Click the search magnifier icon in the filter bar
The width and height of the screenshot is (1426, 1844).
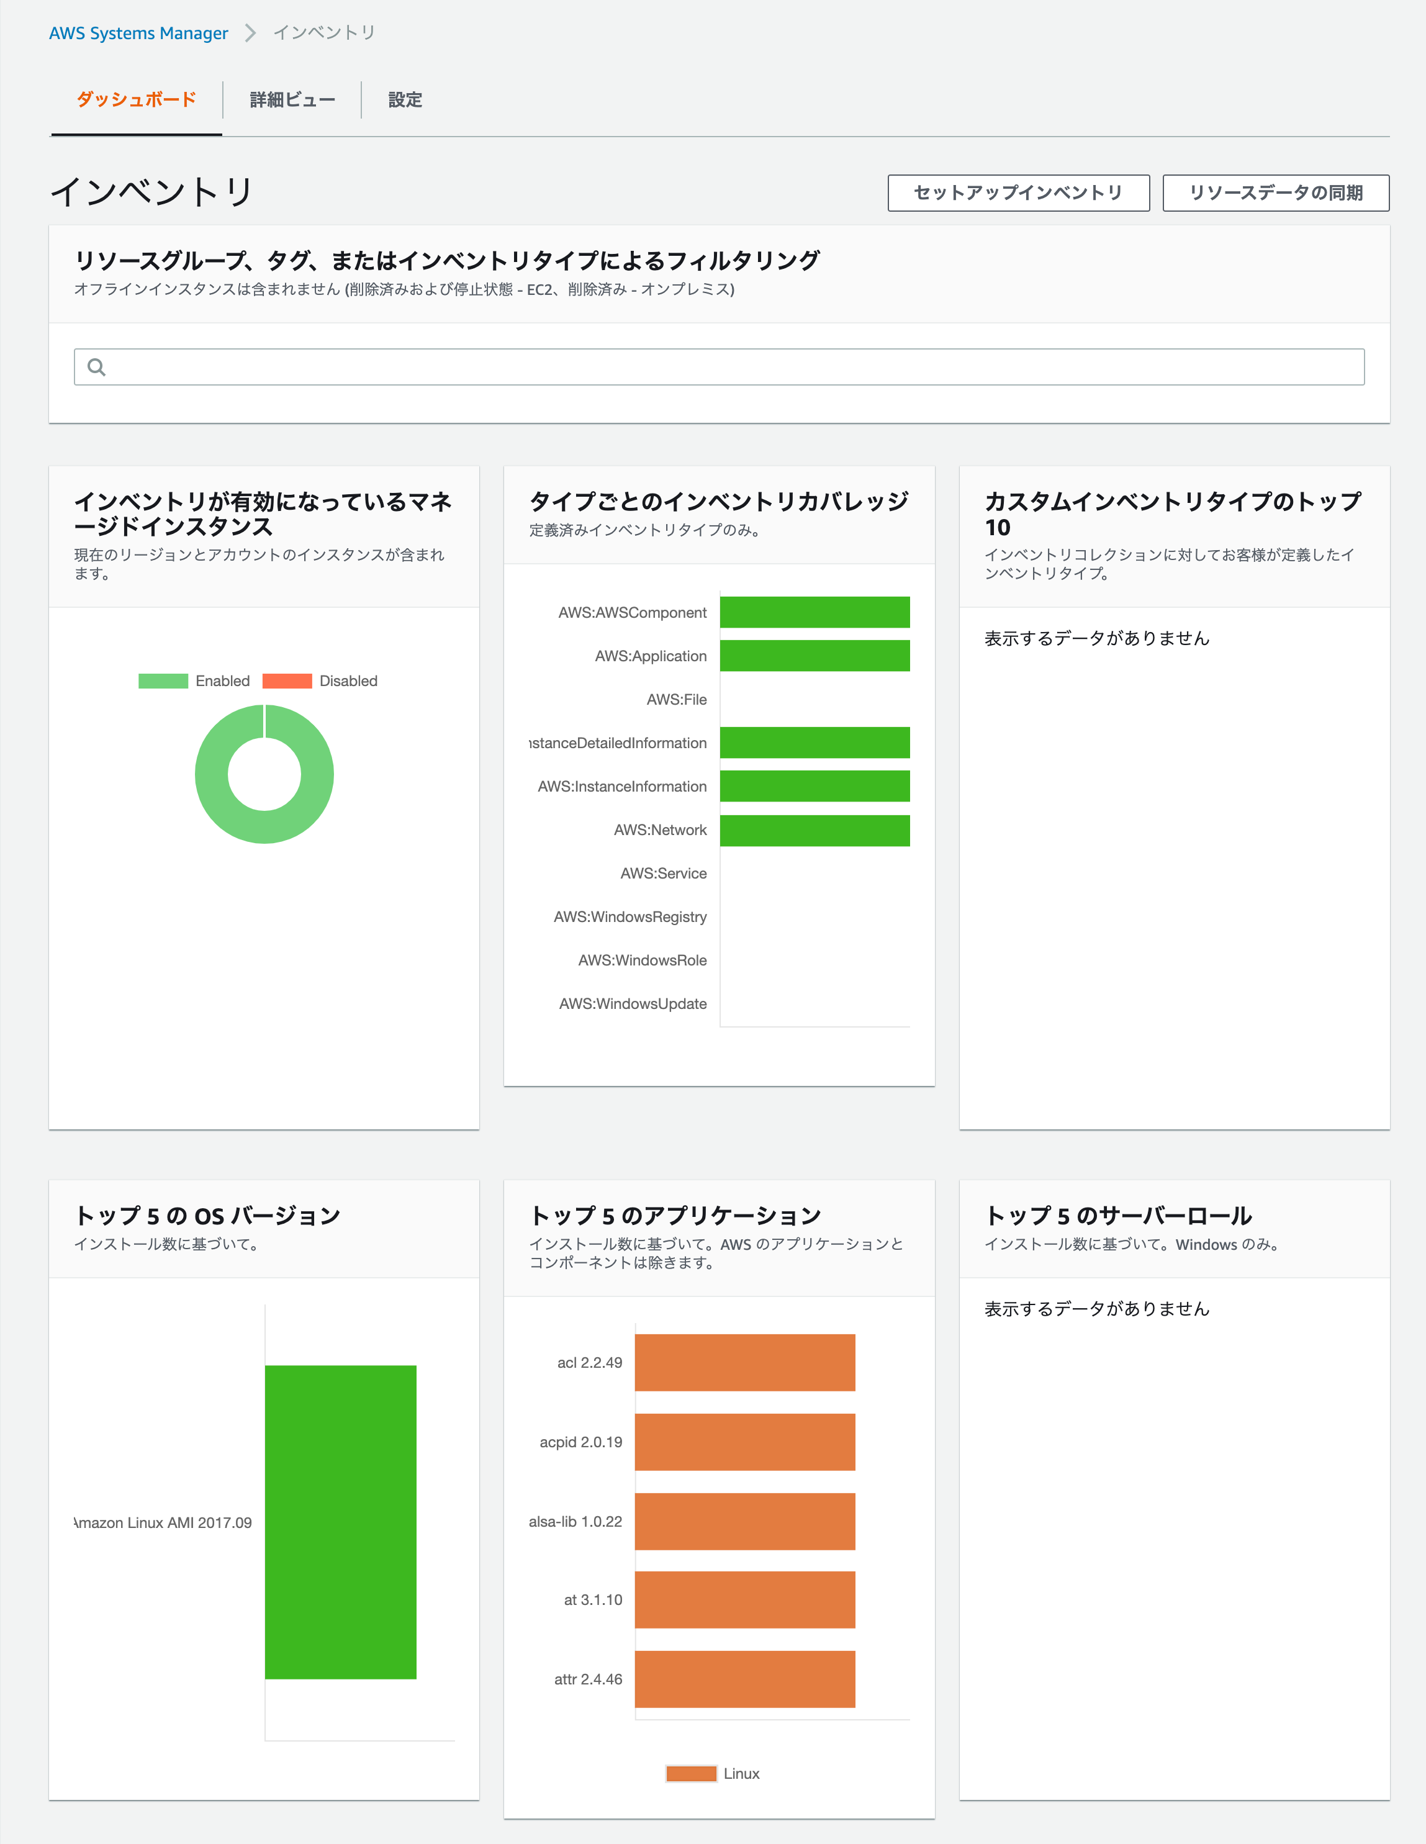click(x=96, y=366)
